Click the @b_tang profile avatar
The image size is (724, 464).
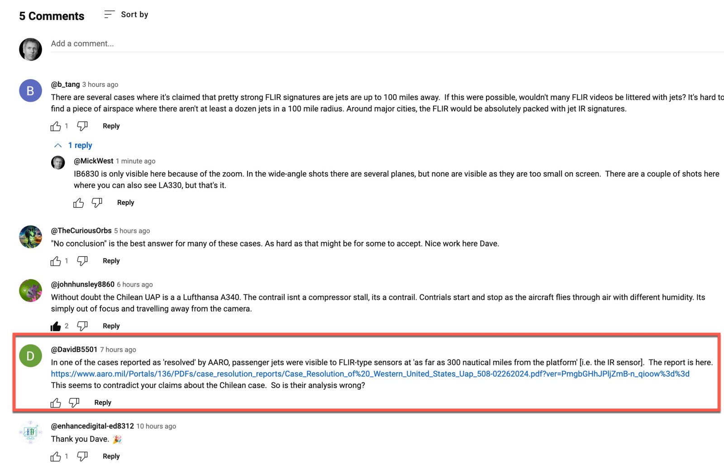30,90
